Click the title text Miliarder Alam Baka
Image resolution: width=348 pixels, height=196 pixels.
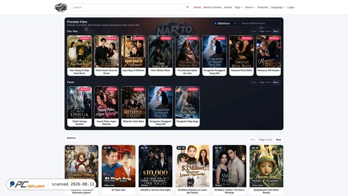tap(134, 121)
